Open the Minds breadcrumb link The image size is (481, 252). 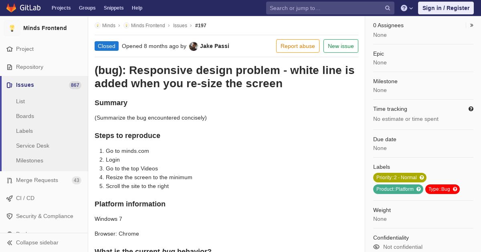109,26
